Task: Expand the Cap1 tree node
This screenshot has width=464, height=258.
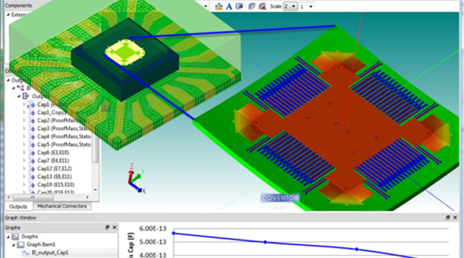Action: (25, 104)
